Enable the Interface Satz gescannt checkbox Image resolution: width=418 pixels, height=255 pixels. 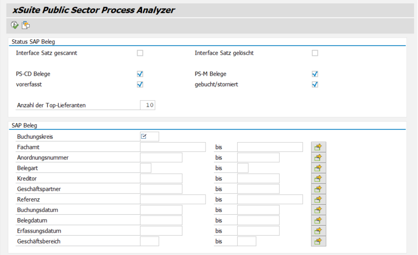tap(140, 53)
